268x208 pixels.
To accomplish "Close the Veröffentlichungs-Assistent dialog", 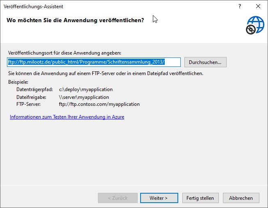I will click(258, 7).
